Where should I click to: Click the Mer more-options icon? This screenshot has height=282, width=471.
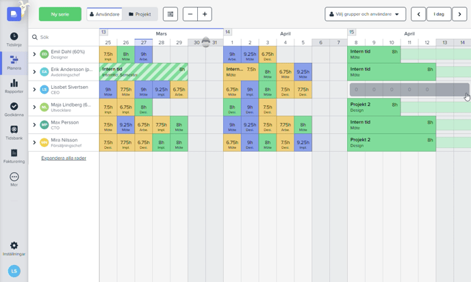click(14, 180)
